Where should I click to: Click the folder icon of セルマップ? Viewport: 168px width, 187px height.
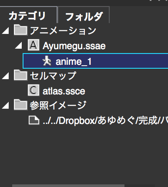pyautogui.click(x=20, y=75)
